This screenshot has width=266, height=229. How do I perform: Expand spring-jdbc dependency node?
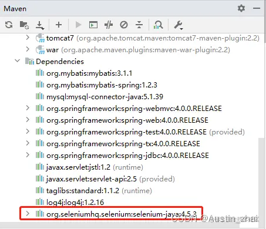coord(28,155)
